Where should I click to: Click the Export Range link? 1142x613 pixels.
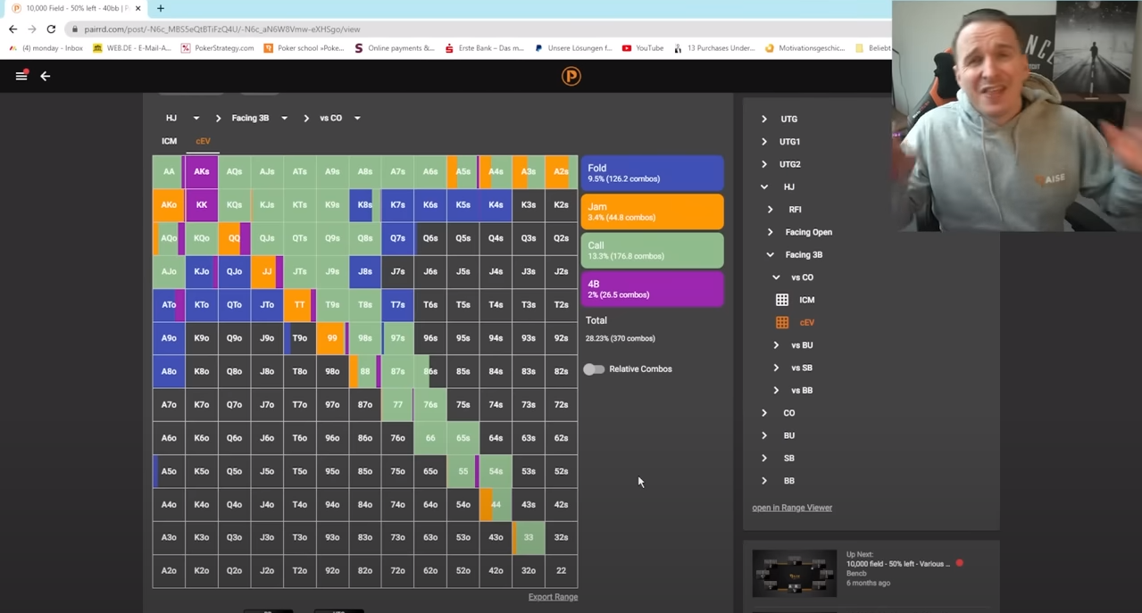click(x=553, y=597)
